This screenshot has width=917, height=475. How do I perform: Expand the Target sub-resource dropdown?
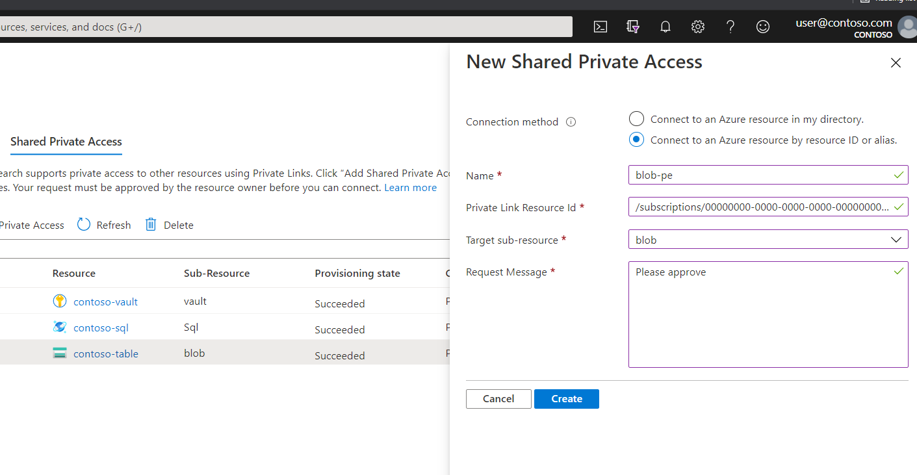768,240
